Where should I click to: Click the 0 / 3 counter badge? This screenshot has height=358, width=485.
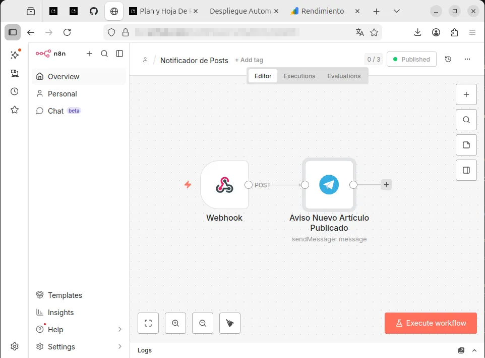(374, 60)
